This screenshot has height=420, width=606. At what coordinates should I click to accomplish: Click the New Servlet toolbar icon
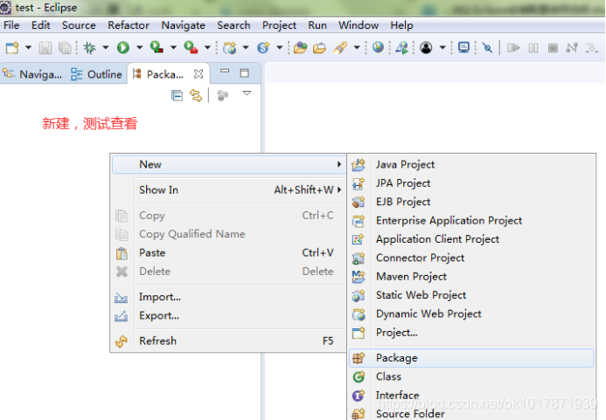[263, 48]
